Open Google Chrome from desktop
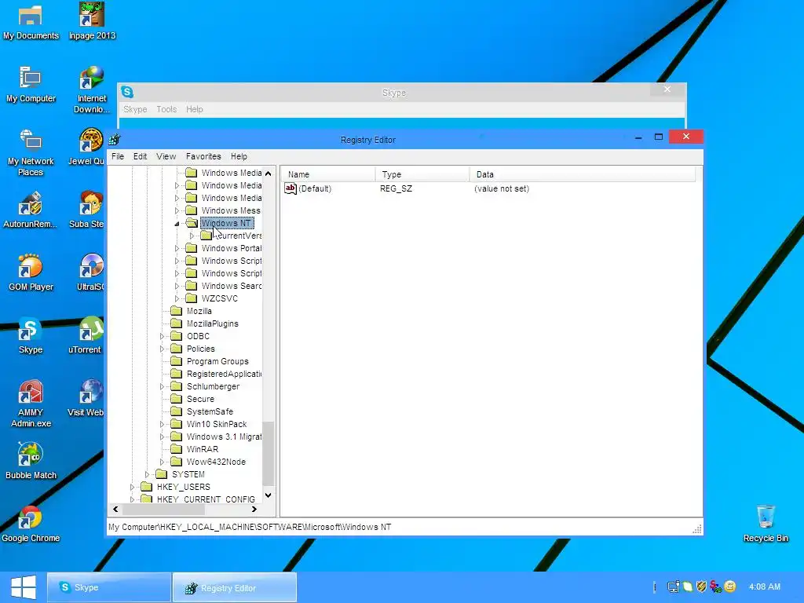The height and width of the screenshot is (603, 804). point(31,524)
